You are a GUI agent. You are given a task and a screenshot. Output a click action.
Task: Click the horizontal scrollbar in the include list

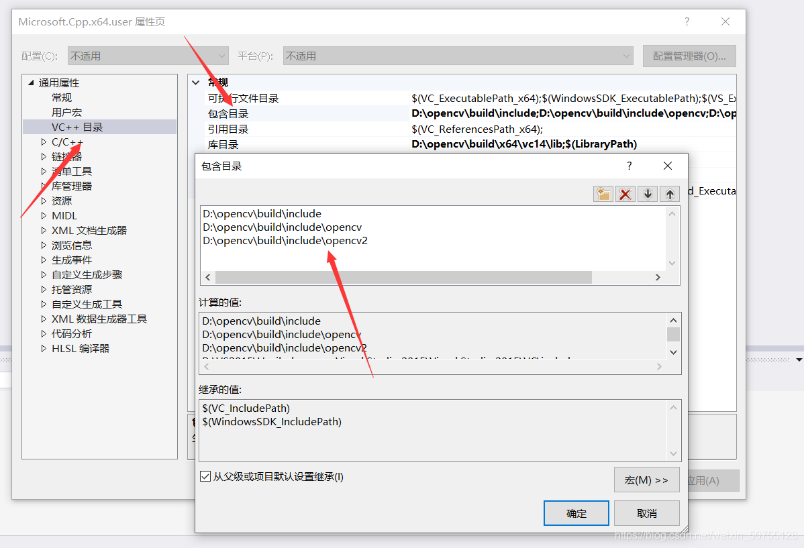coord(403,277)
